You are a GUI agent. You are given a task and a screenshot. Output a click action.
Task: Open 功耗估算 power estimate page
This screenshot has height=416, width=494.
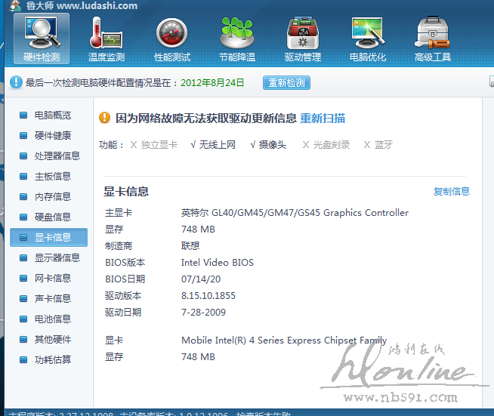(x=52, y=360)
